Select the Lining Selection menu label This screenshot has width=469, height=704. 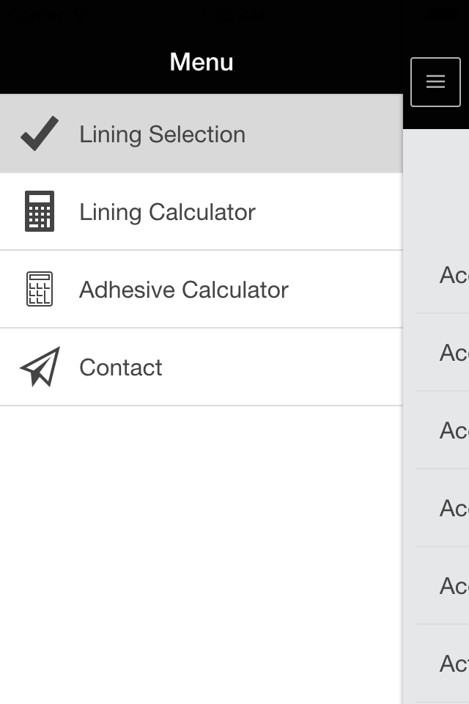tap(163, 134)
